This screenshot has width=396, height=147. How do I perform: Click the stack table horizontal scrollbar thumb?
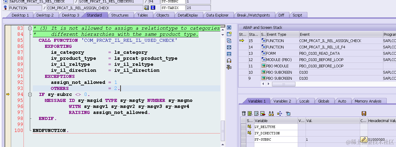(x=284, y=84)
